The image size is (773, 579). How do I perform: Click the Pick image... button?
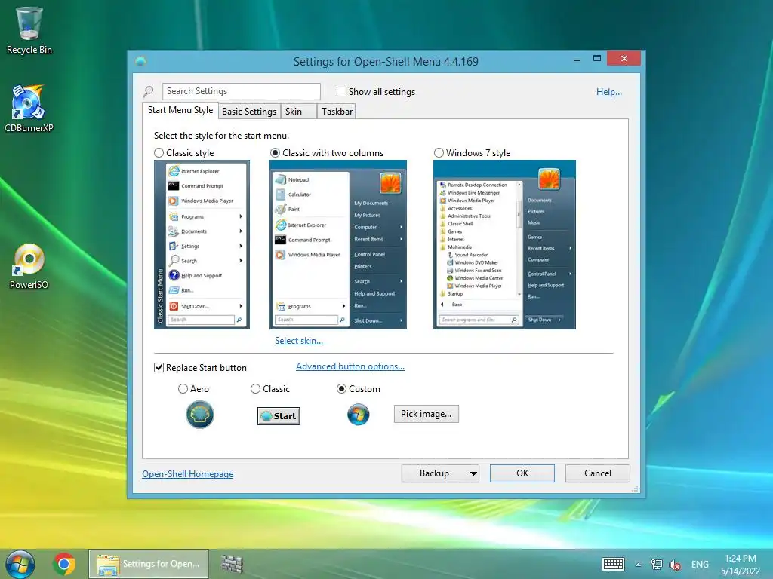point(427,414)
